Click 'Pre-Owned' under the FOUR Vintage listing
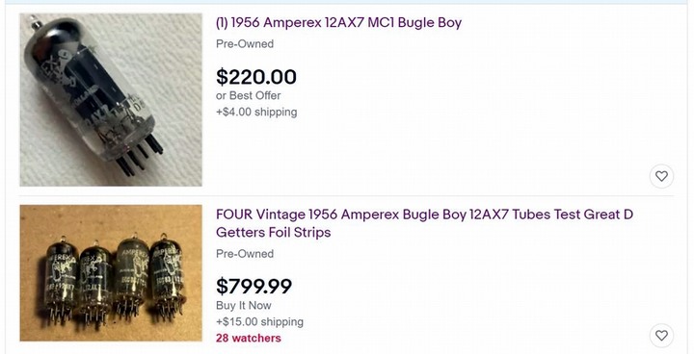694x354 pixels. (245, 254)
